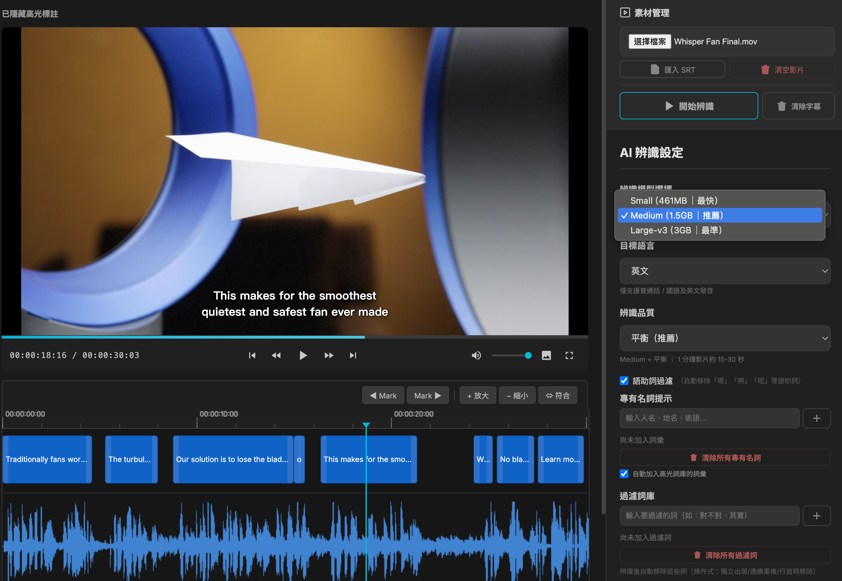Viewport: 842px width, 581px height.
Task: Expand the 辨識品質 dropdown showing 平衡
Action: point(724,338)
